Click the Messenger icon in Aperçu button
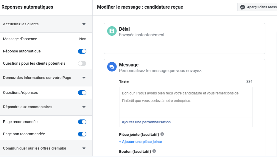 (243, 7)
